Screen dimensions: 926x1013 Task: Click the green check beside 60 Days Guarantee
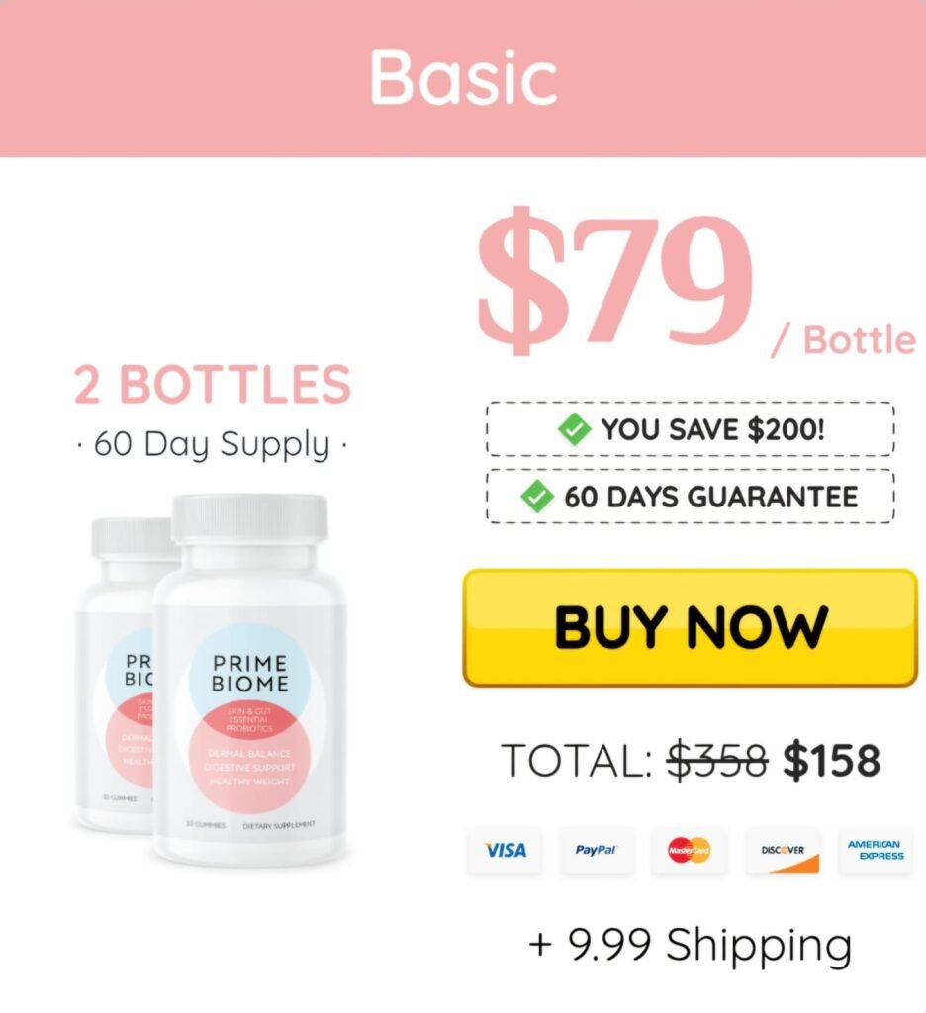tap(537, 497)
